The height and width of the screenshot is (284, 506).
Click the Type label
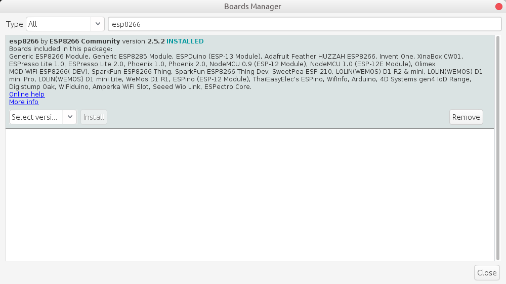tap(15, 24)
